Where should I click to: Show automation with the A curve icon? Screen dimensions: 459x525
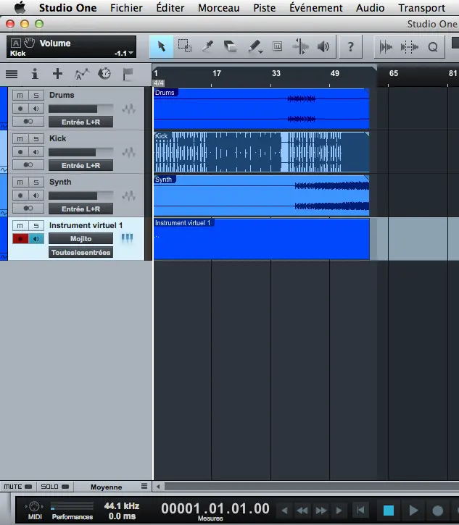coord(81,74)
